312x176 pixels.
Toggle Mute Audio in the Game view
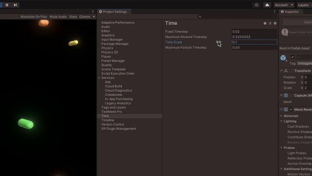pyautogui.click(x=58, y=17)
